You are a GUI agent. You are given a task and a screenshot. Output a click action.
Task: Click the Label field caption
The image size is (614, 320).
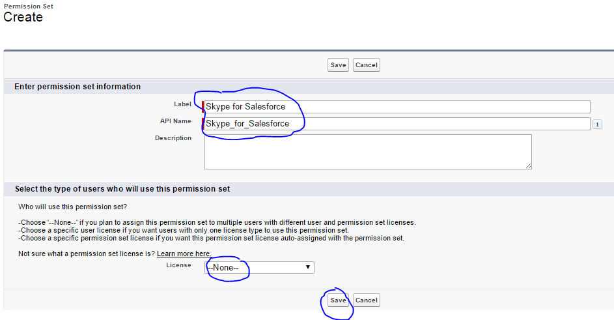[182, 104]
